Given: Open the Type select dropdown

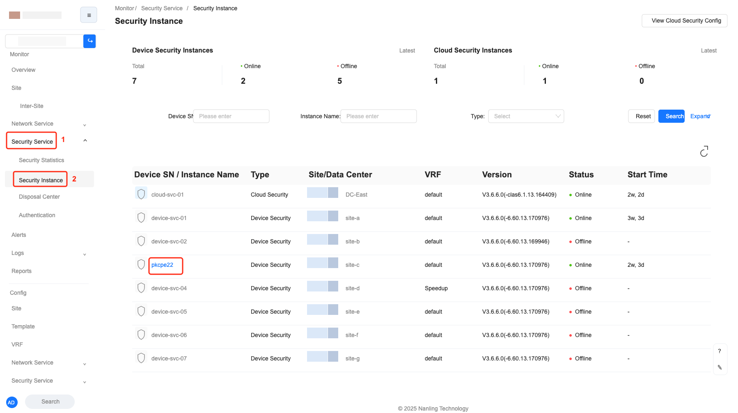Looking at the screenshot, I should coord(526,116).
